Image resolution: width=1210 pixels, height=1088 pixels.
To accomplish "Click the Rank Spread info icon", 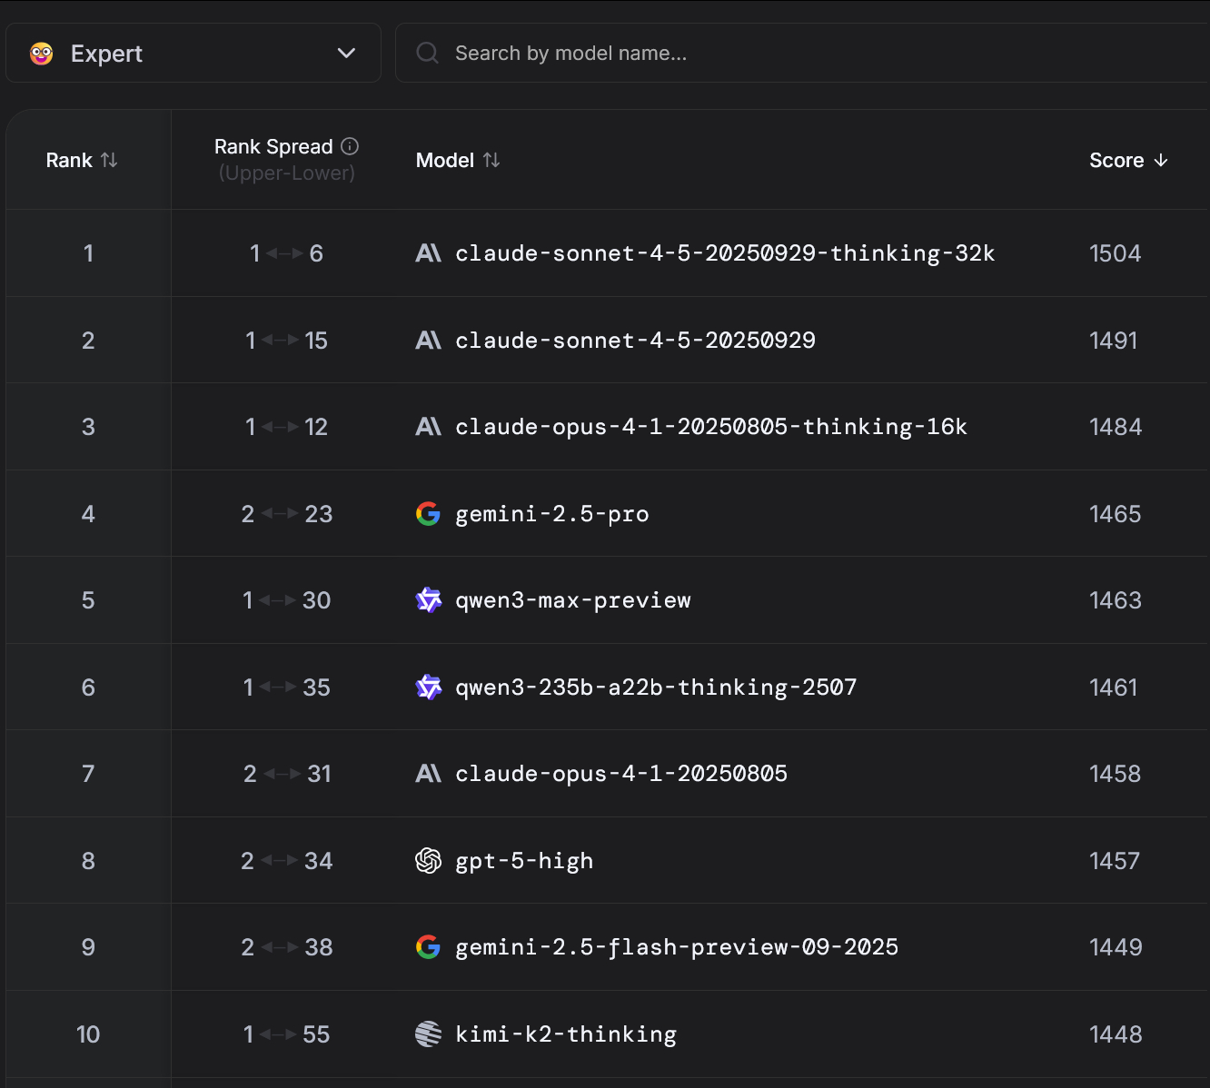I will point(350,146).
